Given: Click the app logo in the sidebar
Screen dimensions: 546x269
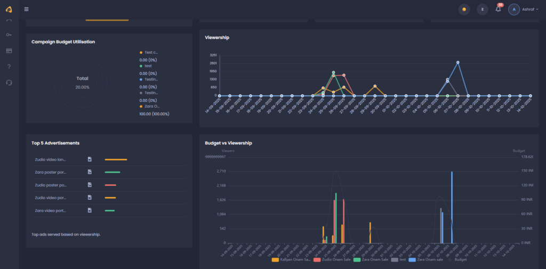Looking at the screenshot, I should (9, 9).
